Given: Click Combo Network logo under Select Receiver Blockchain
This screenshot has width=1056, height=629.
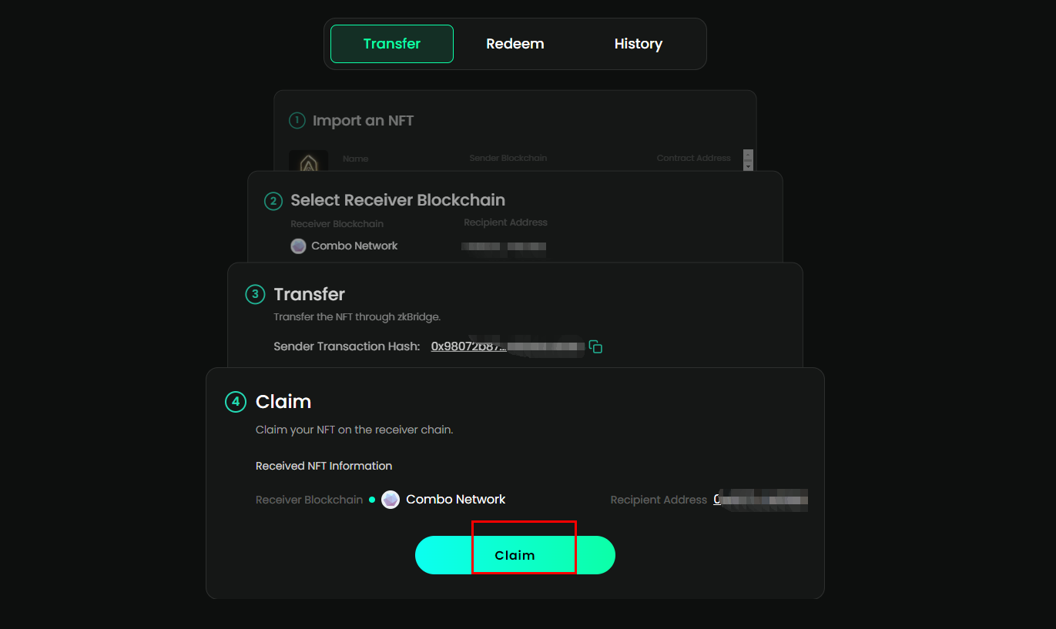Looking at the screenshot, I should click(298, 246).
